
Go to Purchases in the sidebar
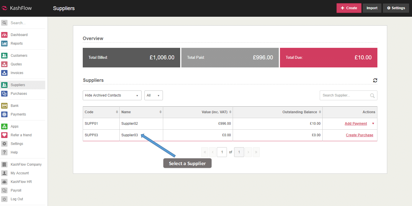(19, 94)
